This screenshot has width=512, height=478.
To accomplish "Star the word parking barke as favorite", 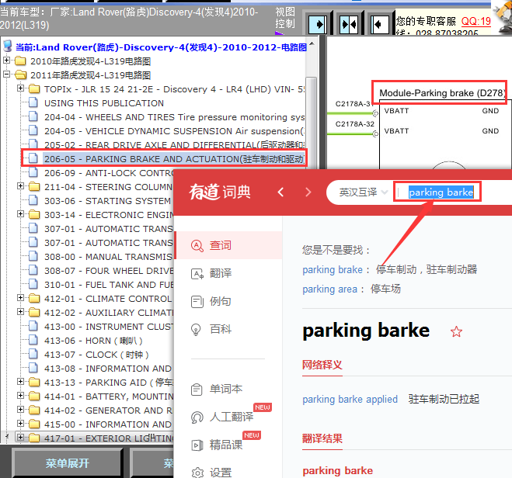I will tap(456, 332).
